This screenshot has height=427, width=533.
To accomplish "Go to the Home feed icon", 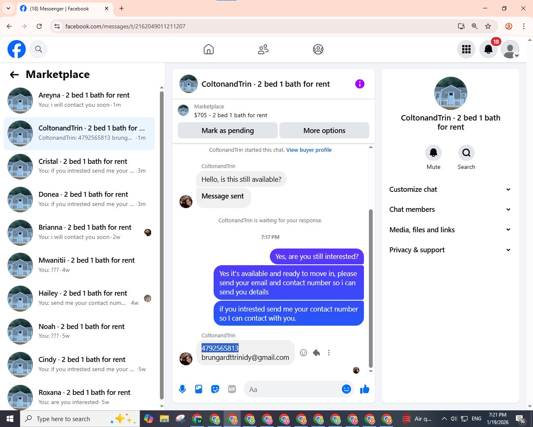I will click(209, 49).
